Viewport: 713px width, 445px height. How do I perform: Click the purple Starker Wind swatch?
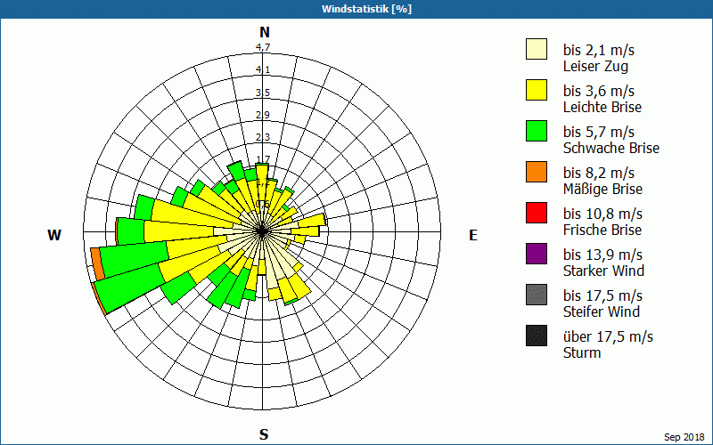(537, 255)
